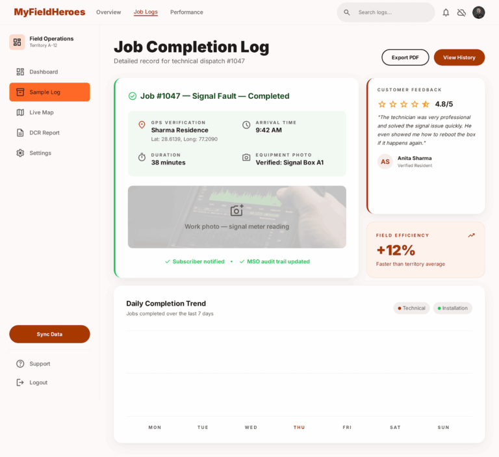Click the notification bell icon
Image resolution: width=499 pixels, height=457 pixels.
coord(446,12)
